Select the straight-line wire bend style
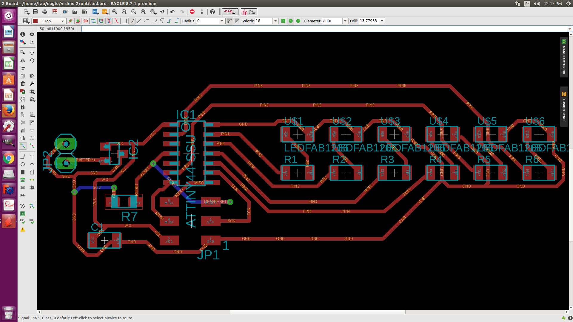The width and height of the screenshot is (573, 322). [139, 21]
